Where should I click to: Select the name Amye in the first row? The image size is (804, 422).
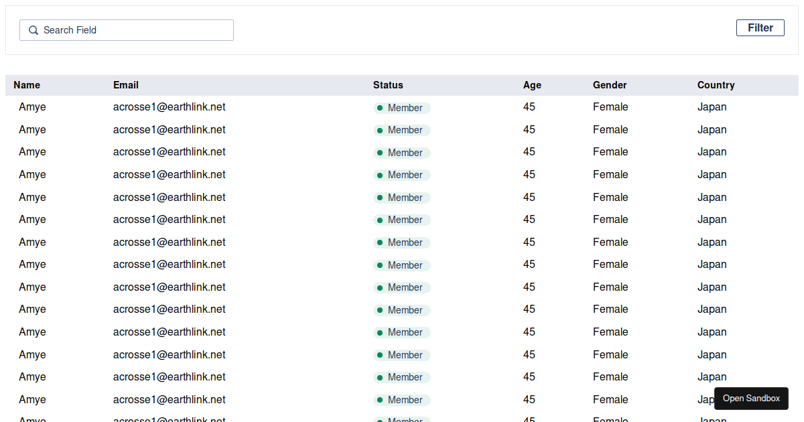pyautogui.click(x=32, y=107)
